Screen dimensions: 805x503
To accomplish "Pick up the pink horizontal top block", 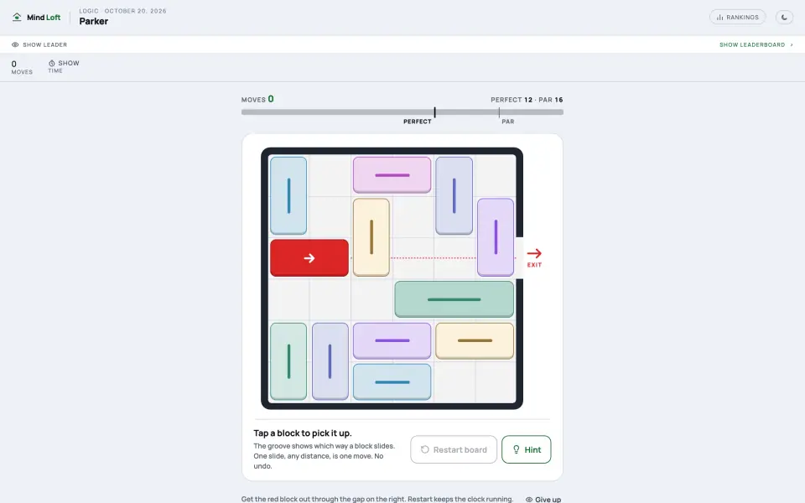I will tap(392, 175).
